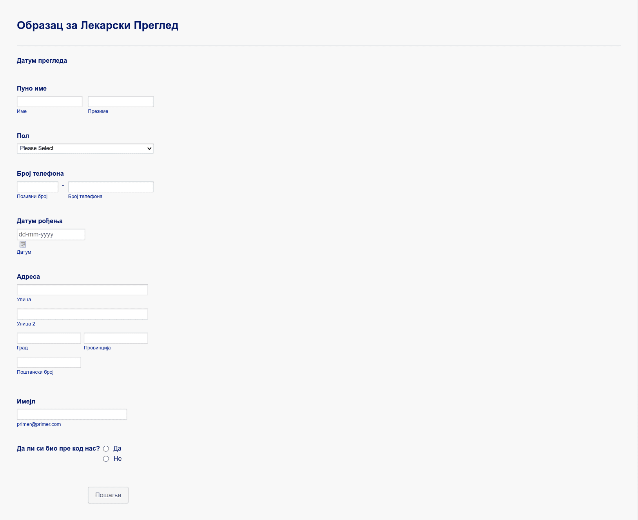Open the calendar picker icon
The height and width of the screenshot is (520, 638).
[x=23, y=244]
